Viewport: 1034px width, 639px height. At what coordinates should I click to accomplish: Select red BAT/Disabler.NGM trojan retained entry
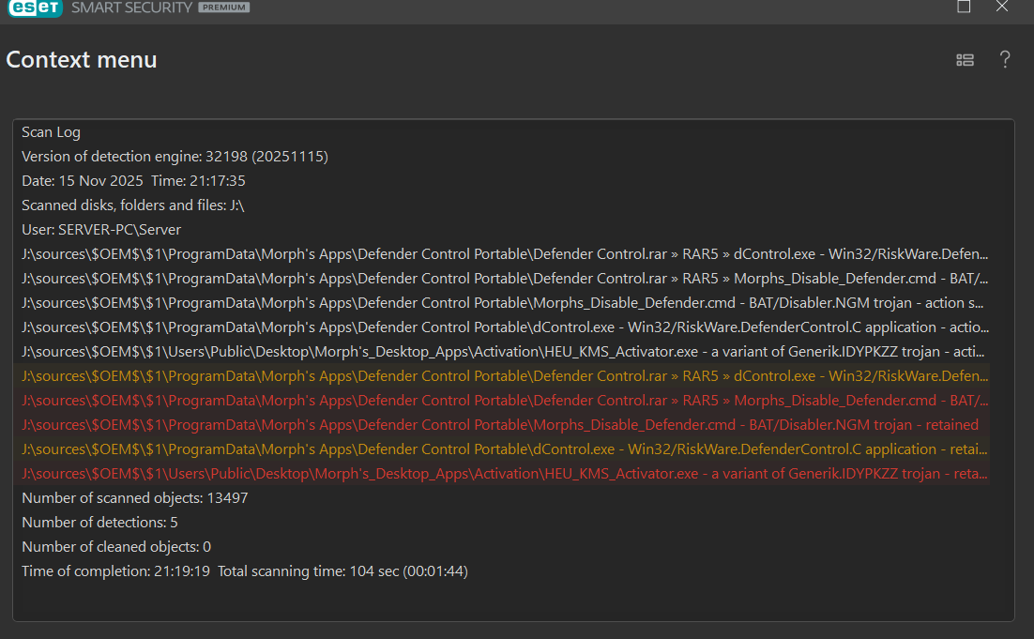tap(499, 424)
